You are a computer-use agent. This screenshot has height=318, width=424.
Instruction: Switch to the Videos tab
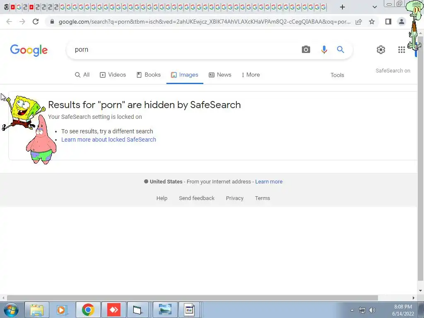point(113,75)
